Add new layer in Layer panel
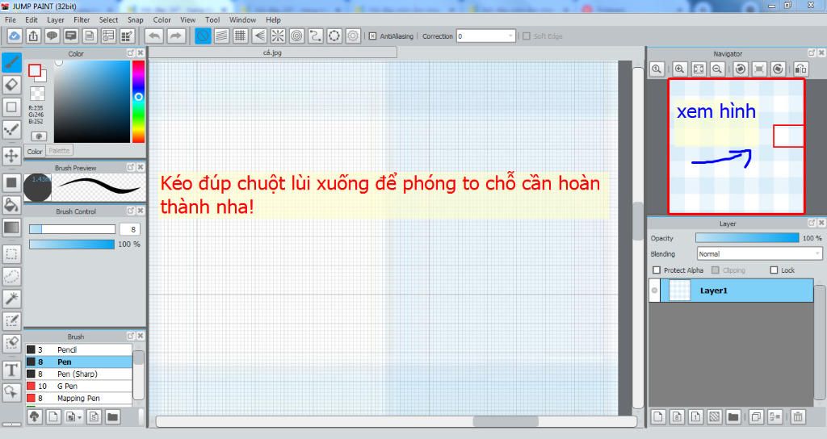The width and height of the screenshot is (827, 439). [x=658, y=417]
